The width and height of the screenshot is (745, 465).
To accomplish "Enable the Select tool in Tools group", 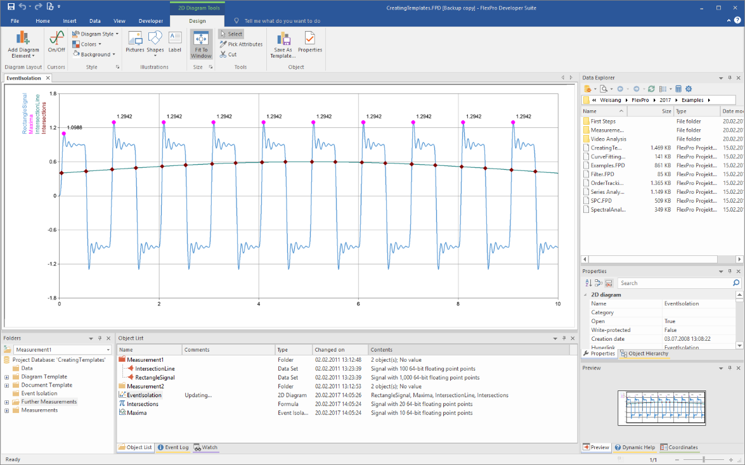I will [231, 34].
